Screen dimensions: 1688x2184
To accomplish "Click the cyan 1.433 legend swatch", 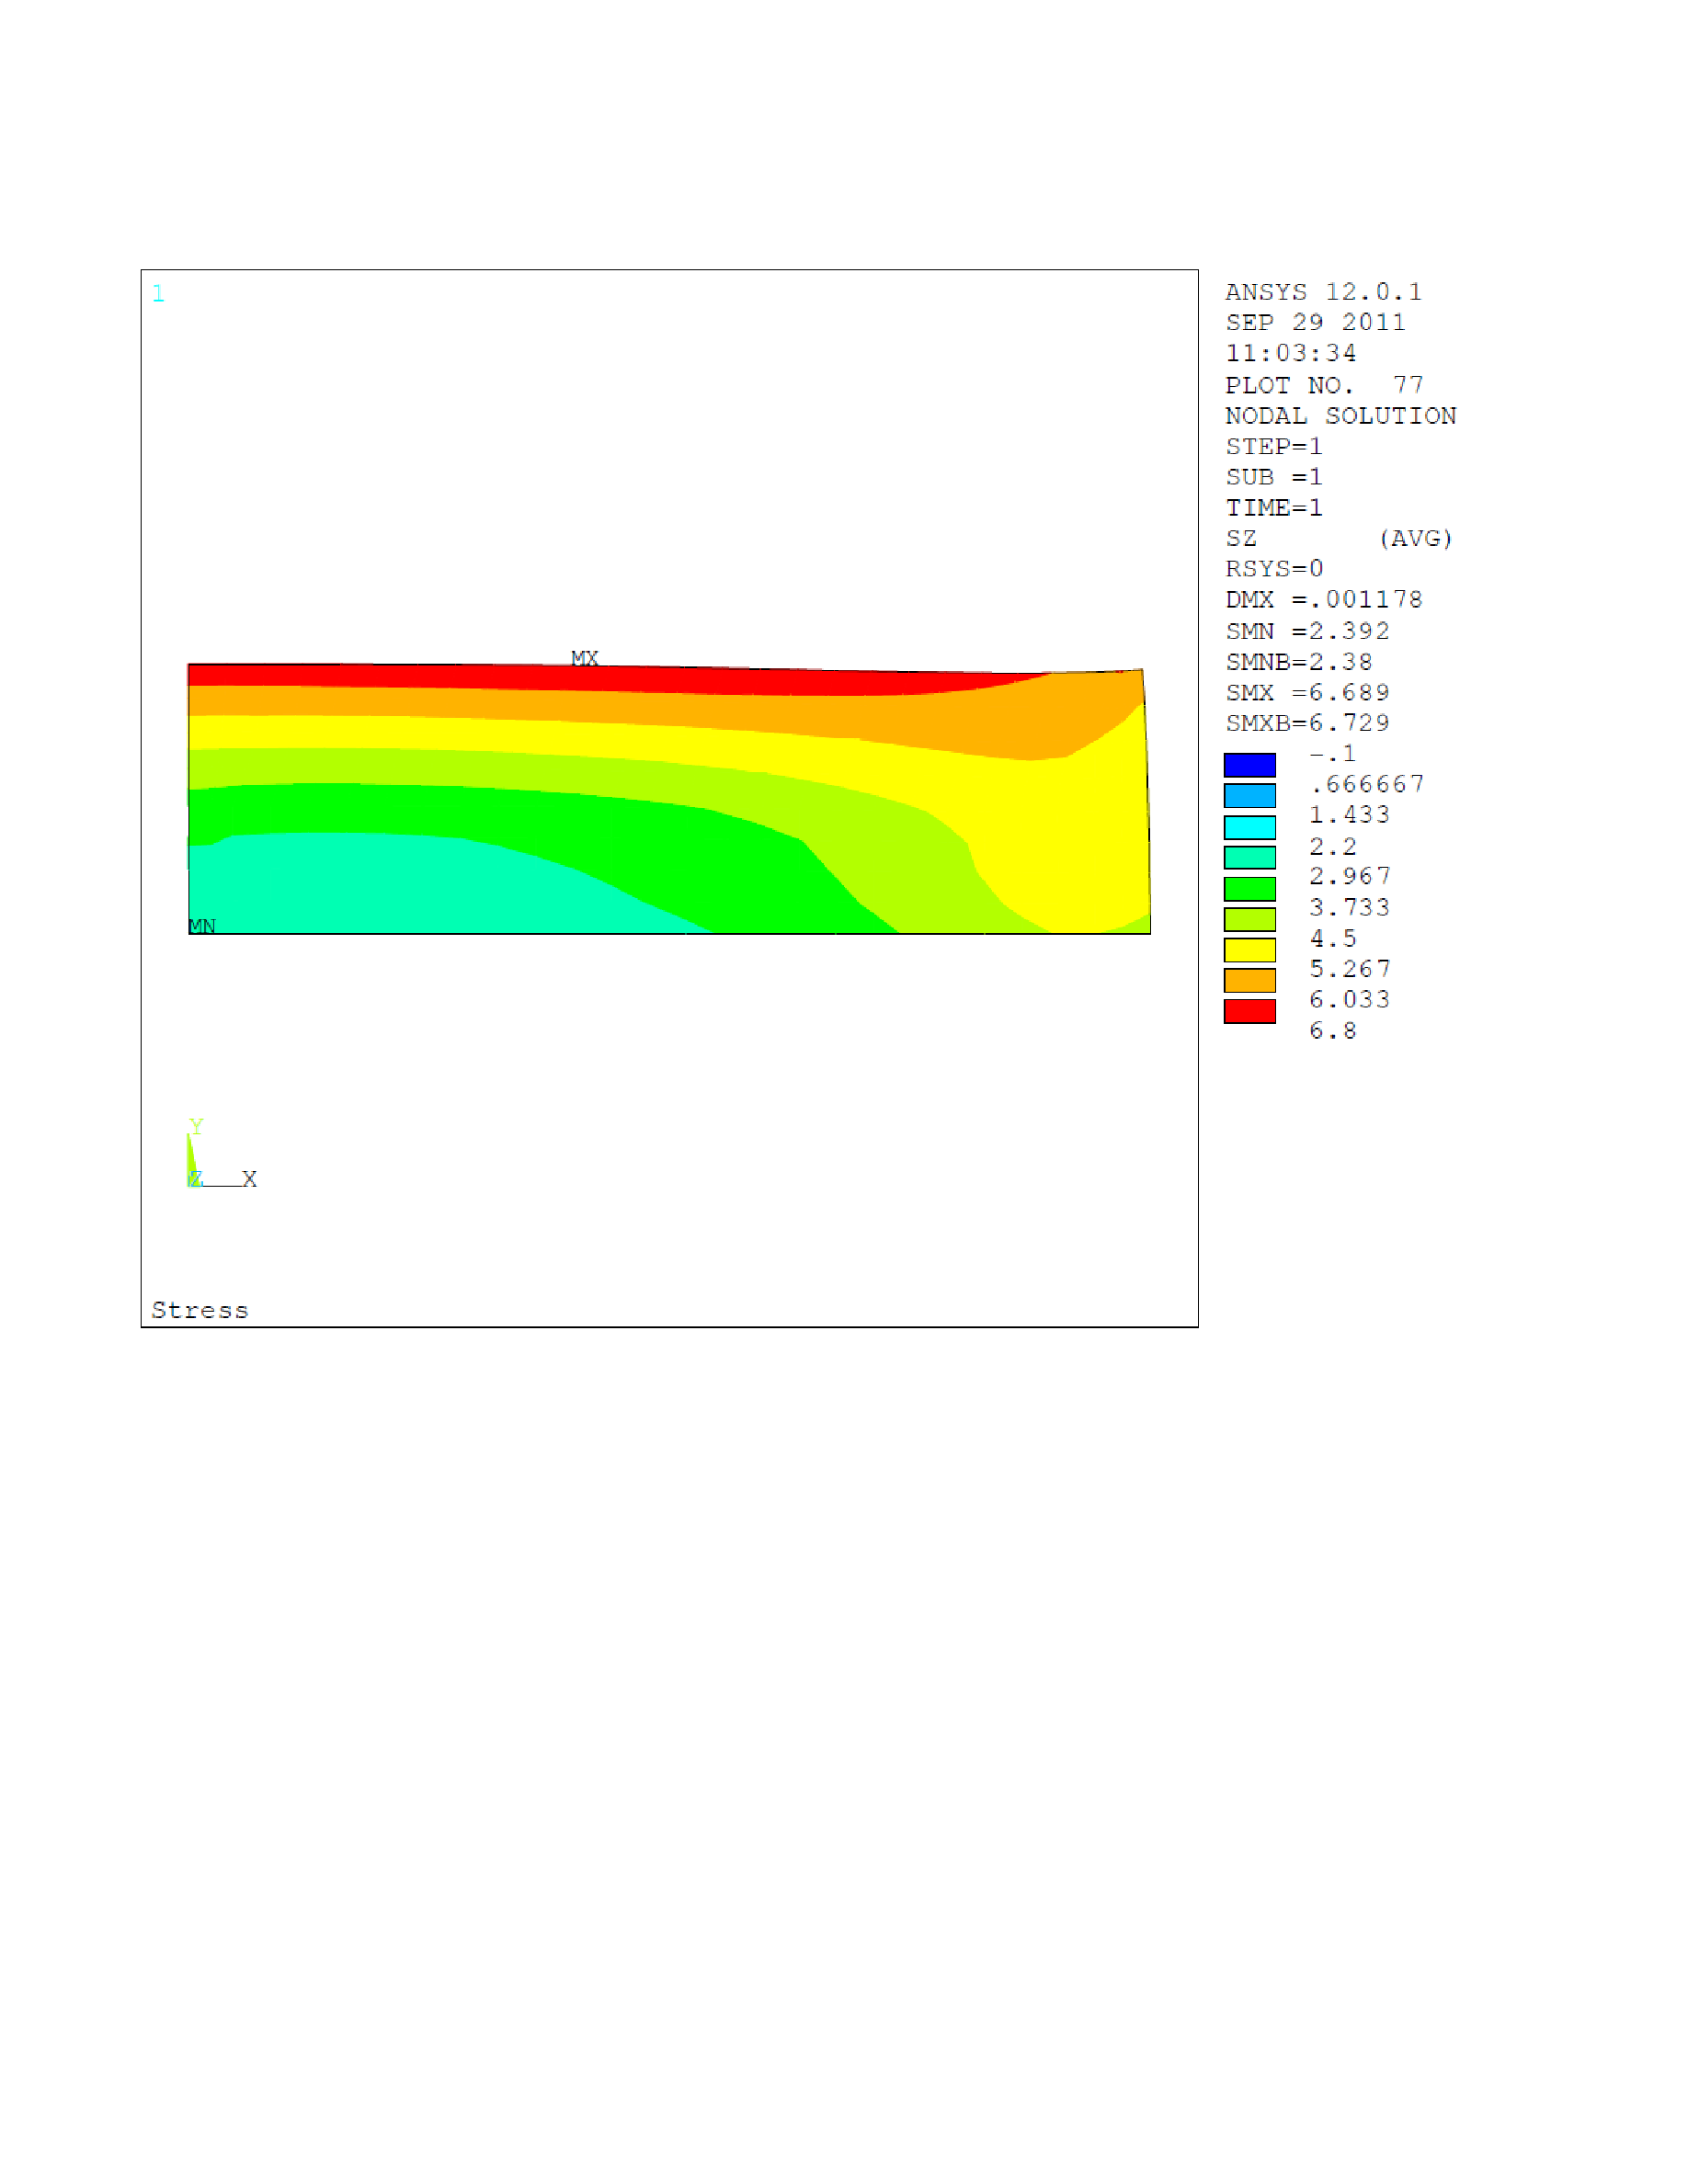I will [x=1249, y=827].
